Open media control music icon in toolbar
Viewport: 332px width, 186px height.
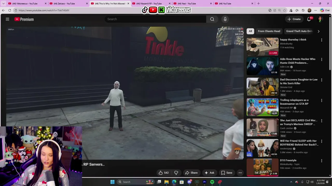click(291, 10)
